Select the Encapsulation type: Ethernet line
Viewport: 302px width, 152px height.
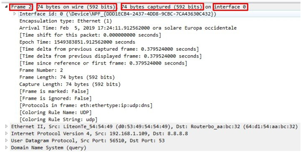point(57,21)
